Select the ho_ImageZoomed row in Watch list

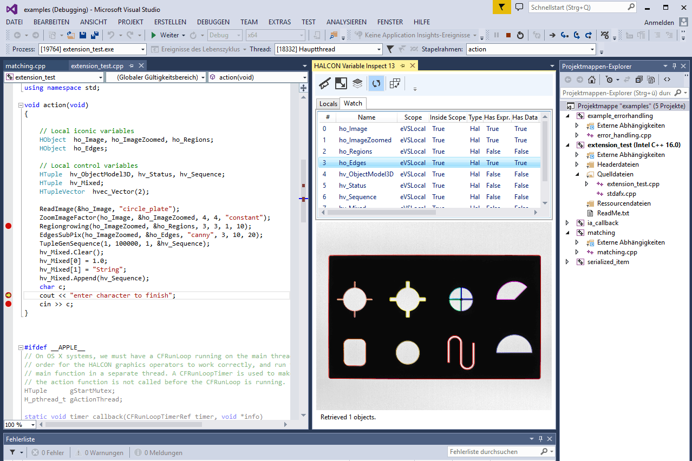tap(365, 140)
